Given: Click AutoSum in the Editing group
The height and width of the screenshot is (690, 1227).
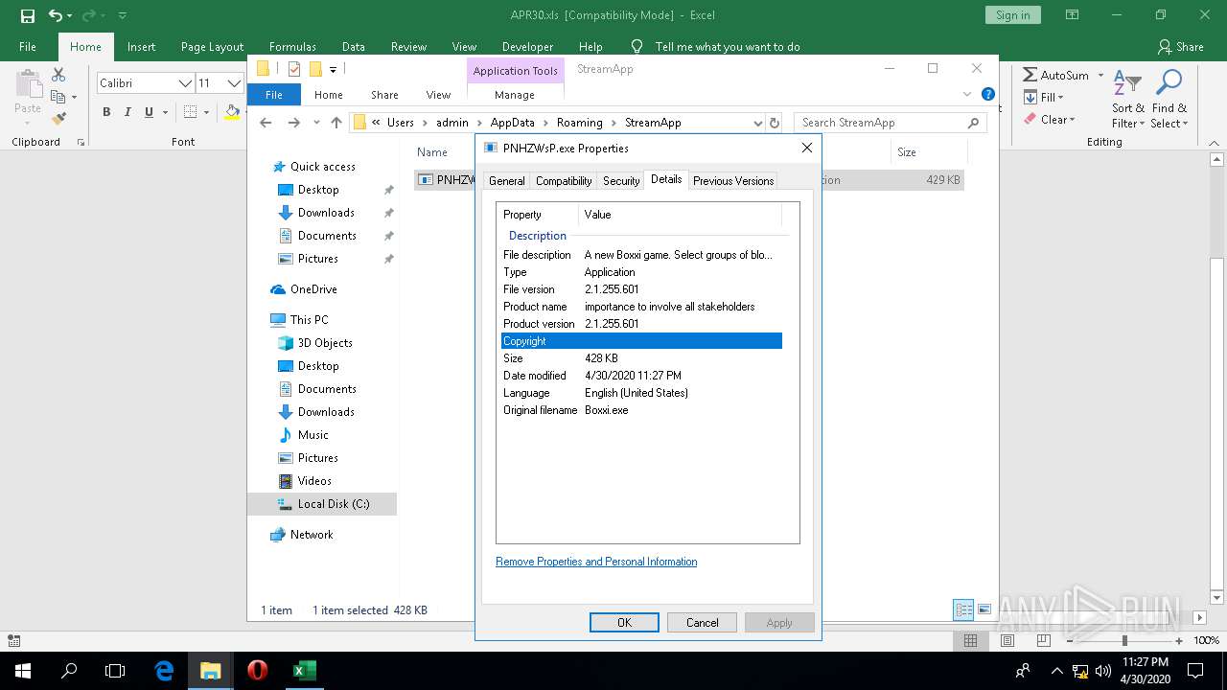Looking at the screenshot, I should pos(1055,75).
